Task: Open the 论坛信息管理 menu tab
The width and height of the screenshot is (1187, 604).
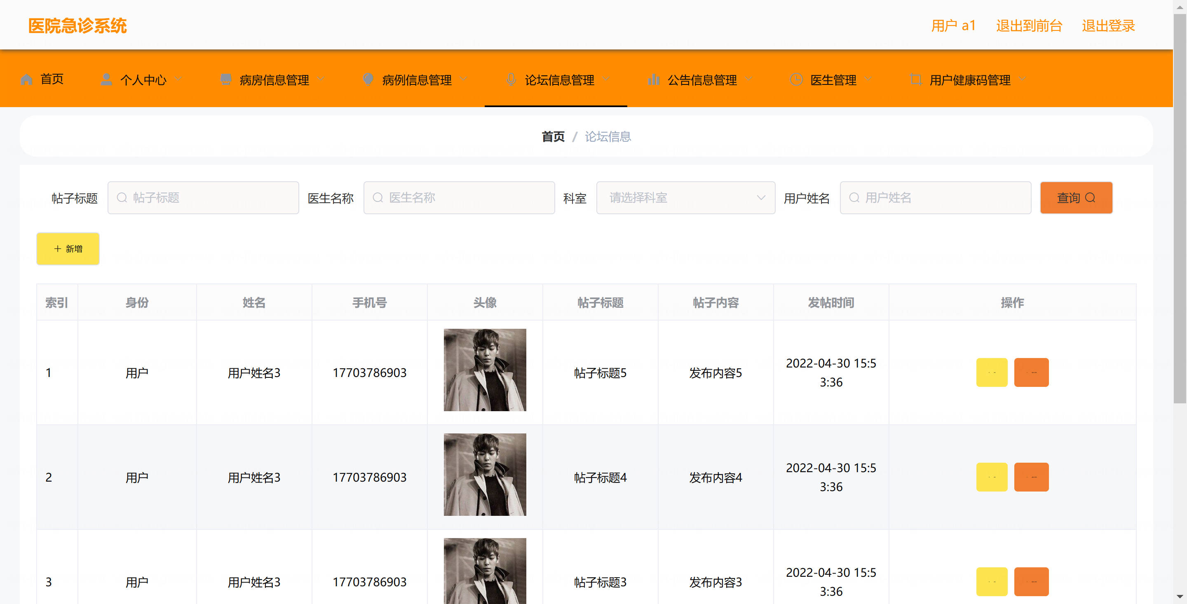Action: [x=556, y=79]
